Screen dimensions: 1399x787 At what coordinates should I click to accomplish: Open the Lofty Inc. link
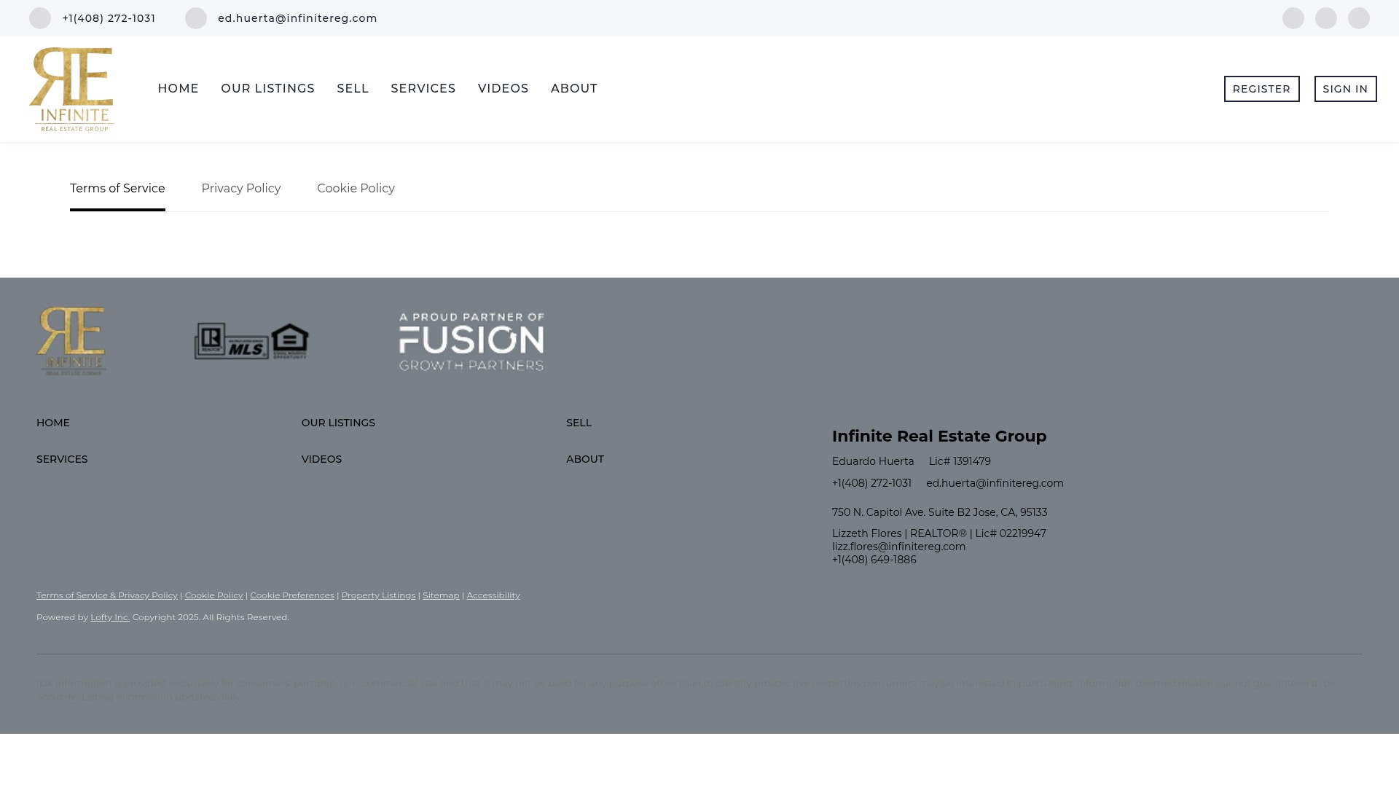pos(110,617)
